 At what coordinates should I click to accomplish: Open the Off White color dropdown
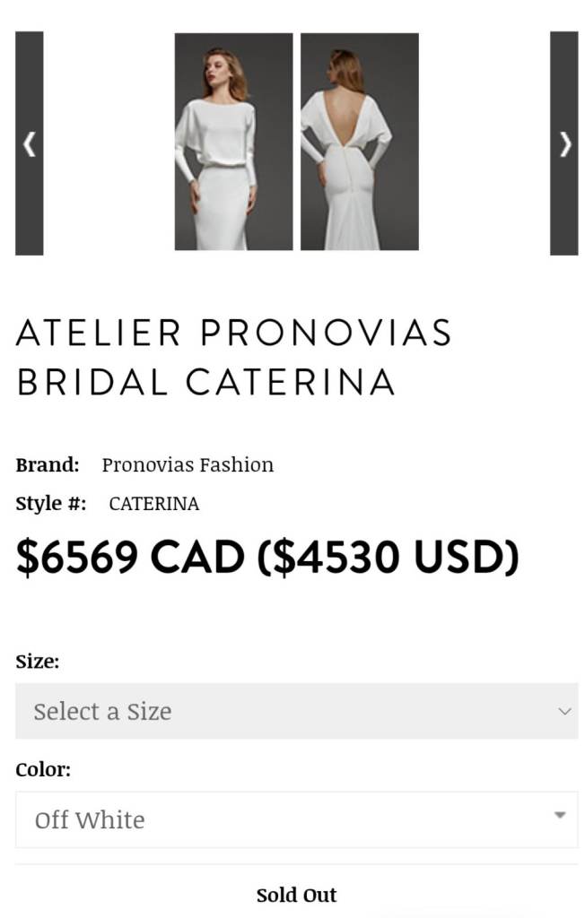click(296, 819)
